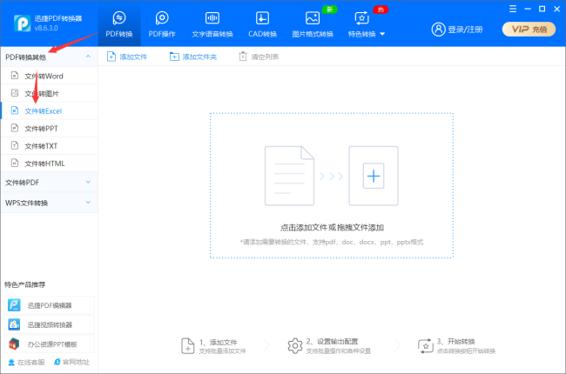Viewport: 566px width, 374px height.
Task: Select 文件转PPT in the sidebar
Action: (49, 129)
